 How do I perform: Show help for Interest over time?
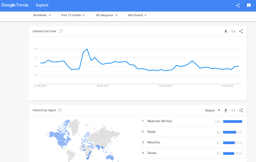(x=61, y=31)
